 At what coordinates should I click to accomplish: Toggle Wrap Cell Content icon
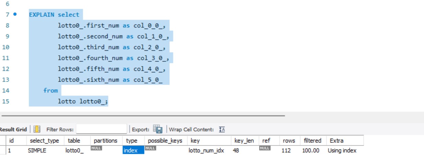tap(222, 129)
